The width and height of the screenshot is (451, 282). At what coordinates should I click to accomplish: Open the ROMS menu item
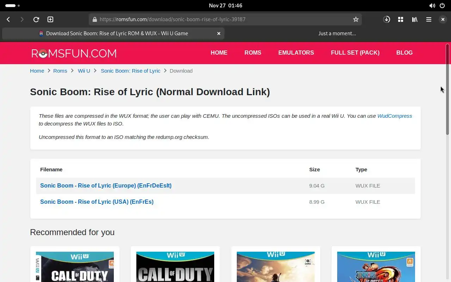[253, 53]
